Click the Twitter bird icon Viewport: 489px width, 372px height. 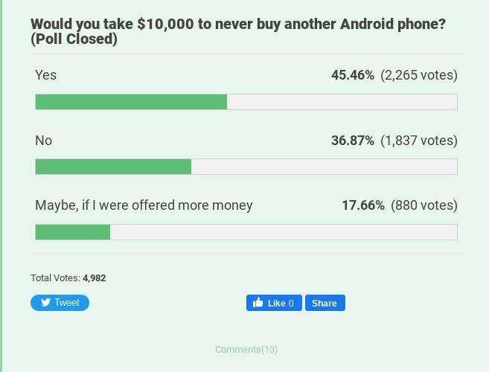tap(46, 303)
